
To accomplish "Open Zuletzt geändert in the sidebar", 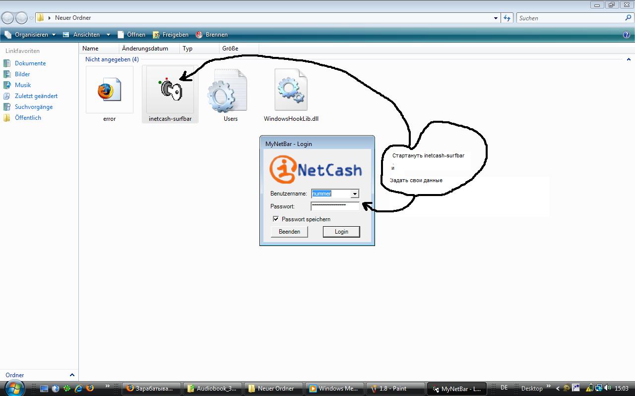I will click(x=36, y=96).
